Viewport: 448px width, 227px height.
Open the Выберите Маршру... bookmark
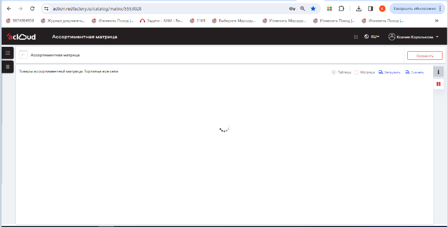pos(234,21)
